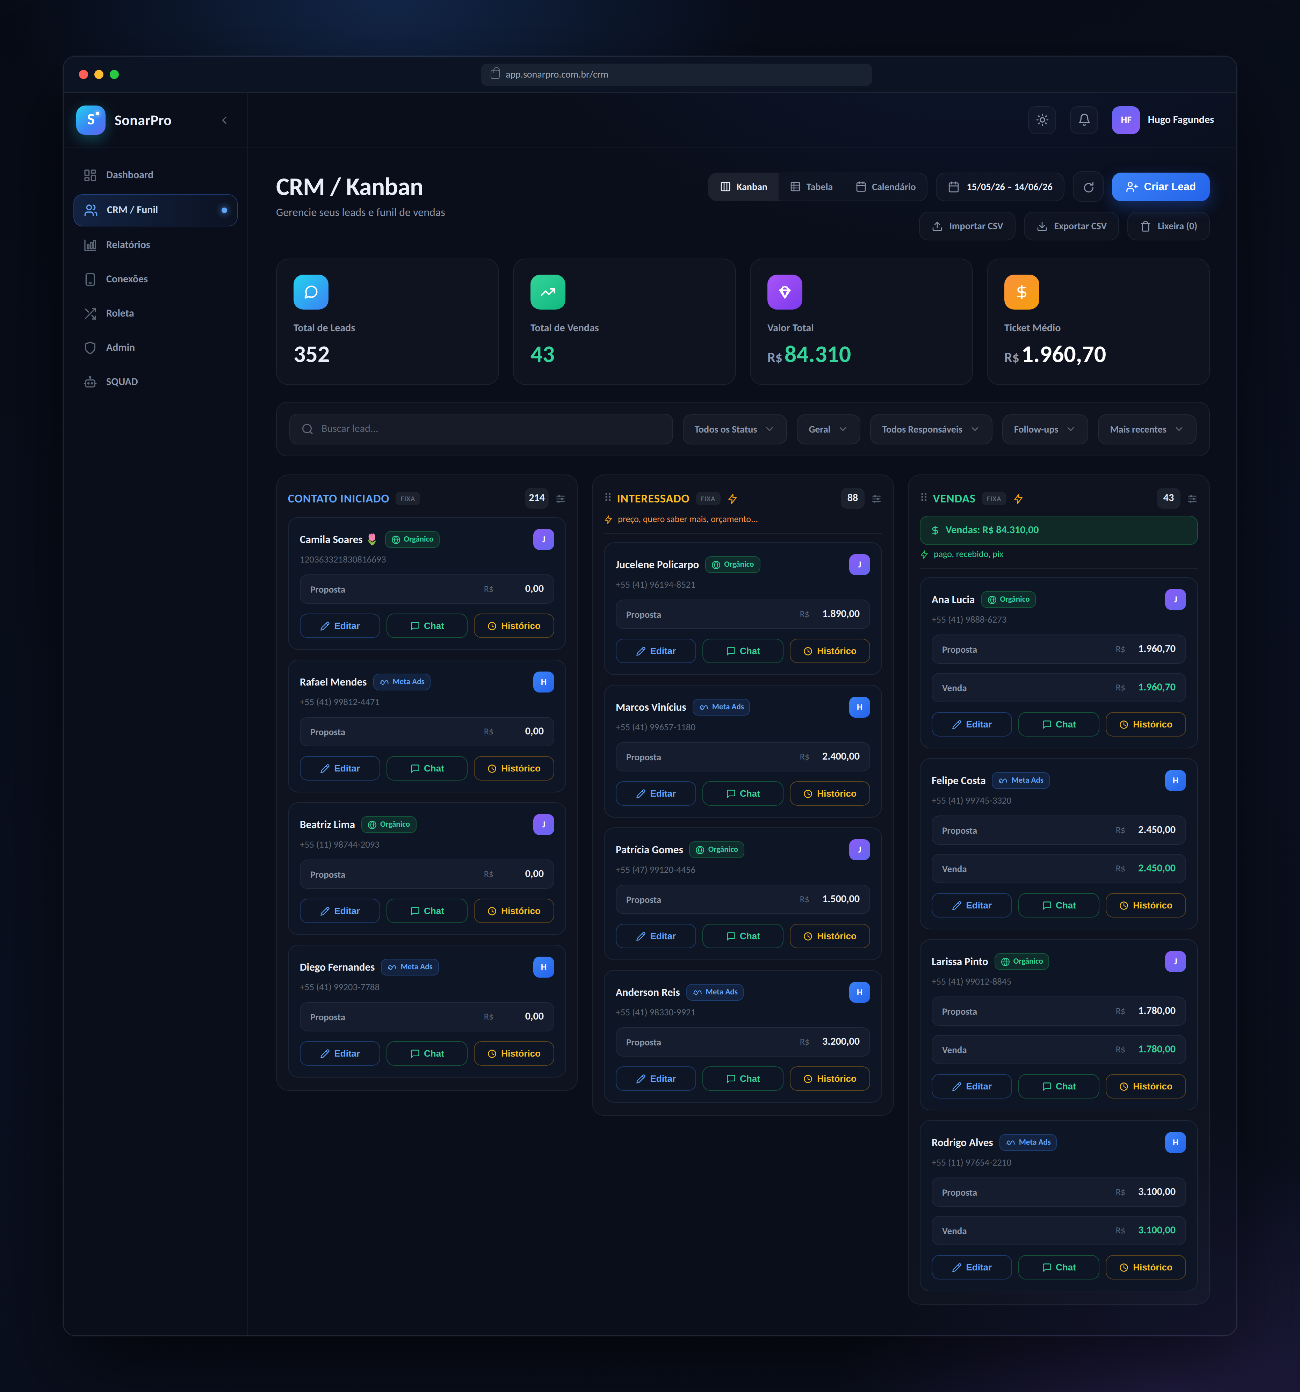The height and width of the screenshot is (1392, 1300).
Task: Click the refresh icon button
Action: (1088, 187)
